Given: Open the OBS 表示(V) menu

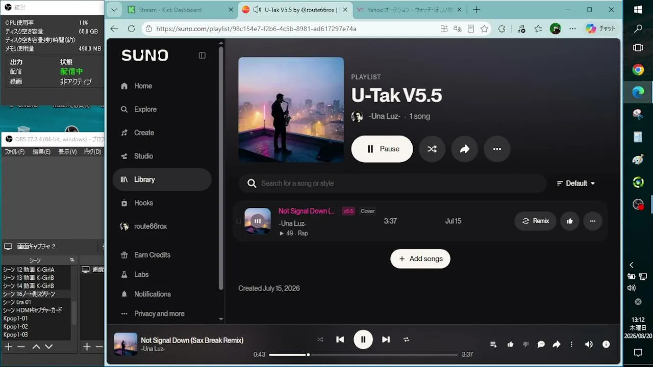Looking at the screenshot, I should 67,152.
